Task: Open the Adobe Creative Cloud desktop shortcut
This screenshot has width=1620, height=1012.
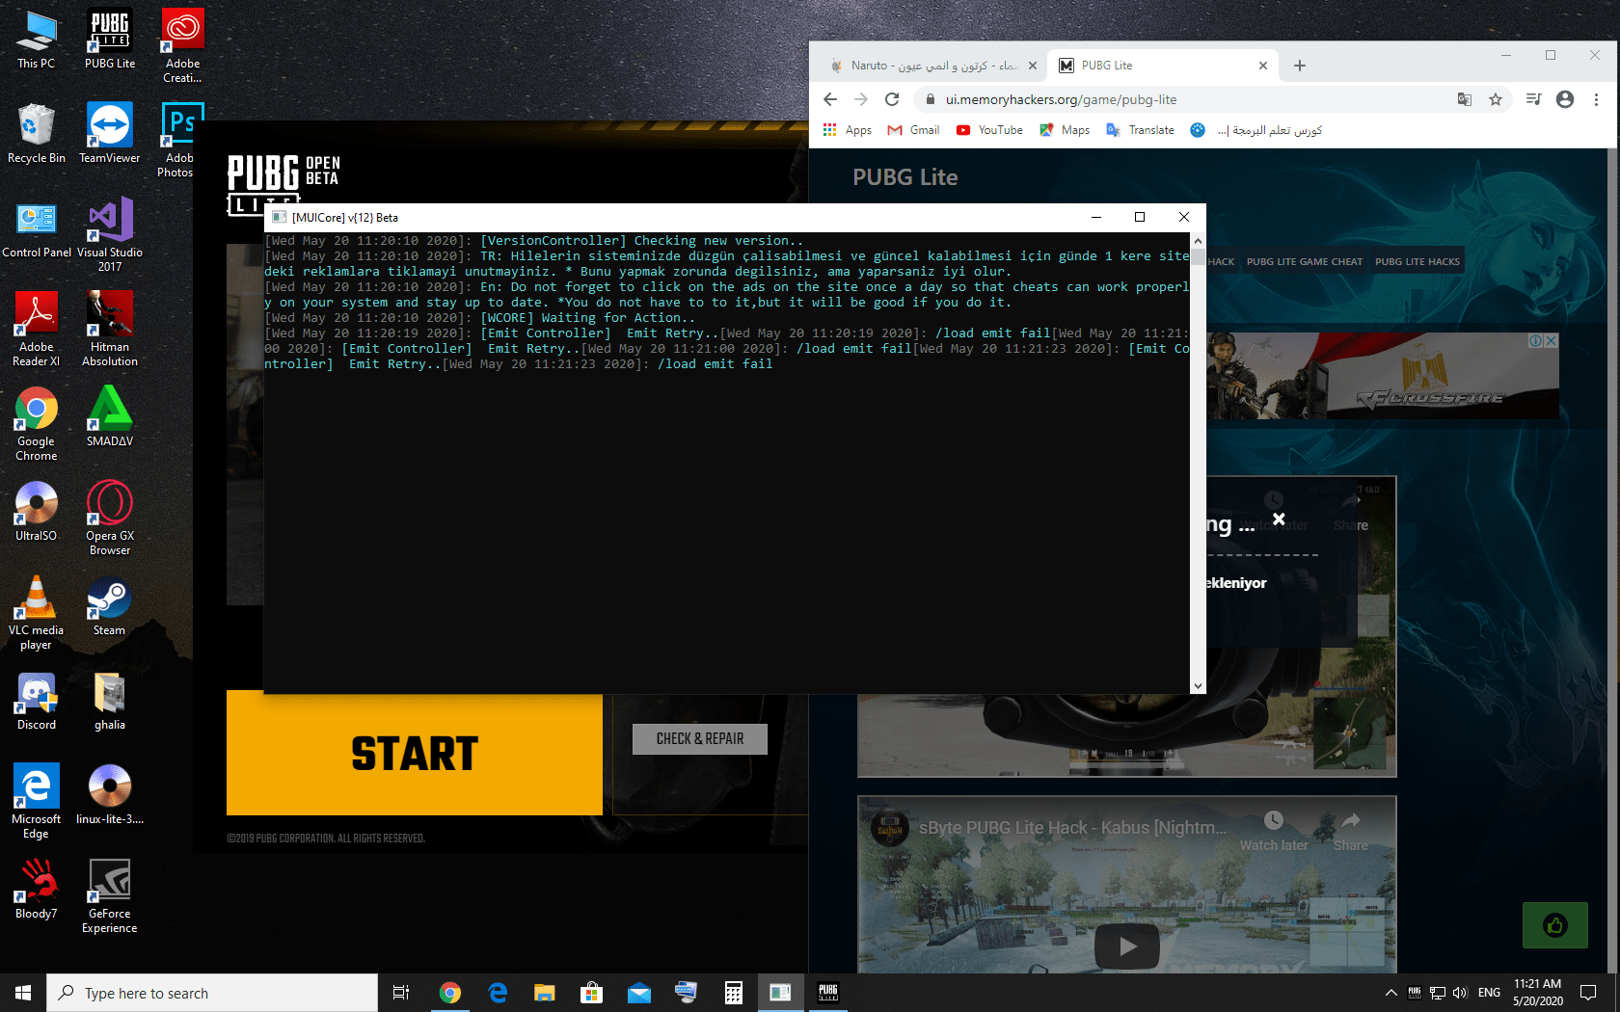Action: point(182,46)
